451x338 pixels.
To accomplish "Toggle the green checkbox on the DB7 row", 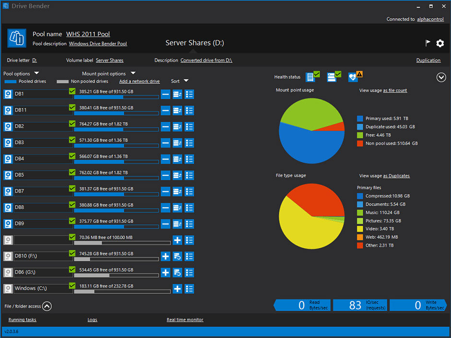I will 72,188.
